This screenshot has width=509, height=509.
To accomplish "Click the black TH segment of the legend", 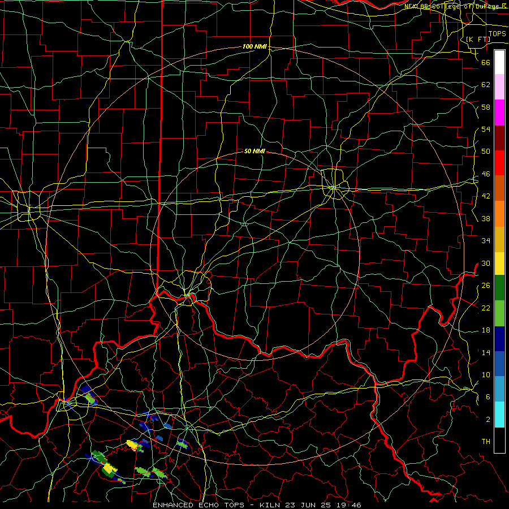I will click(x=499, y=440).
